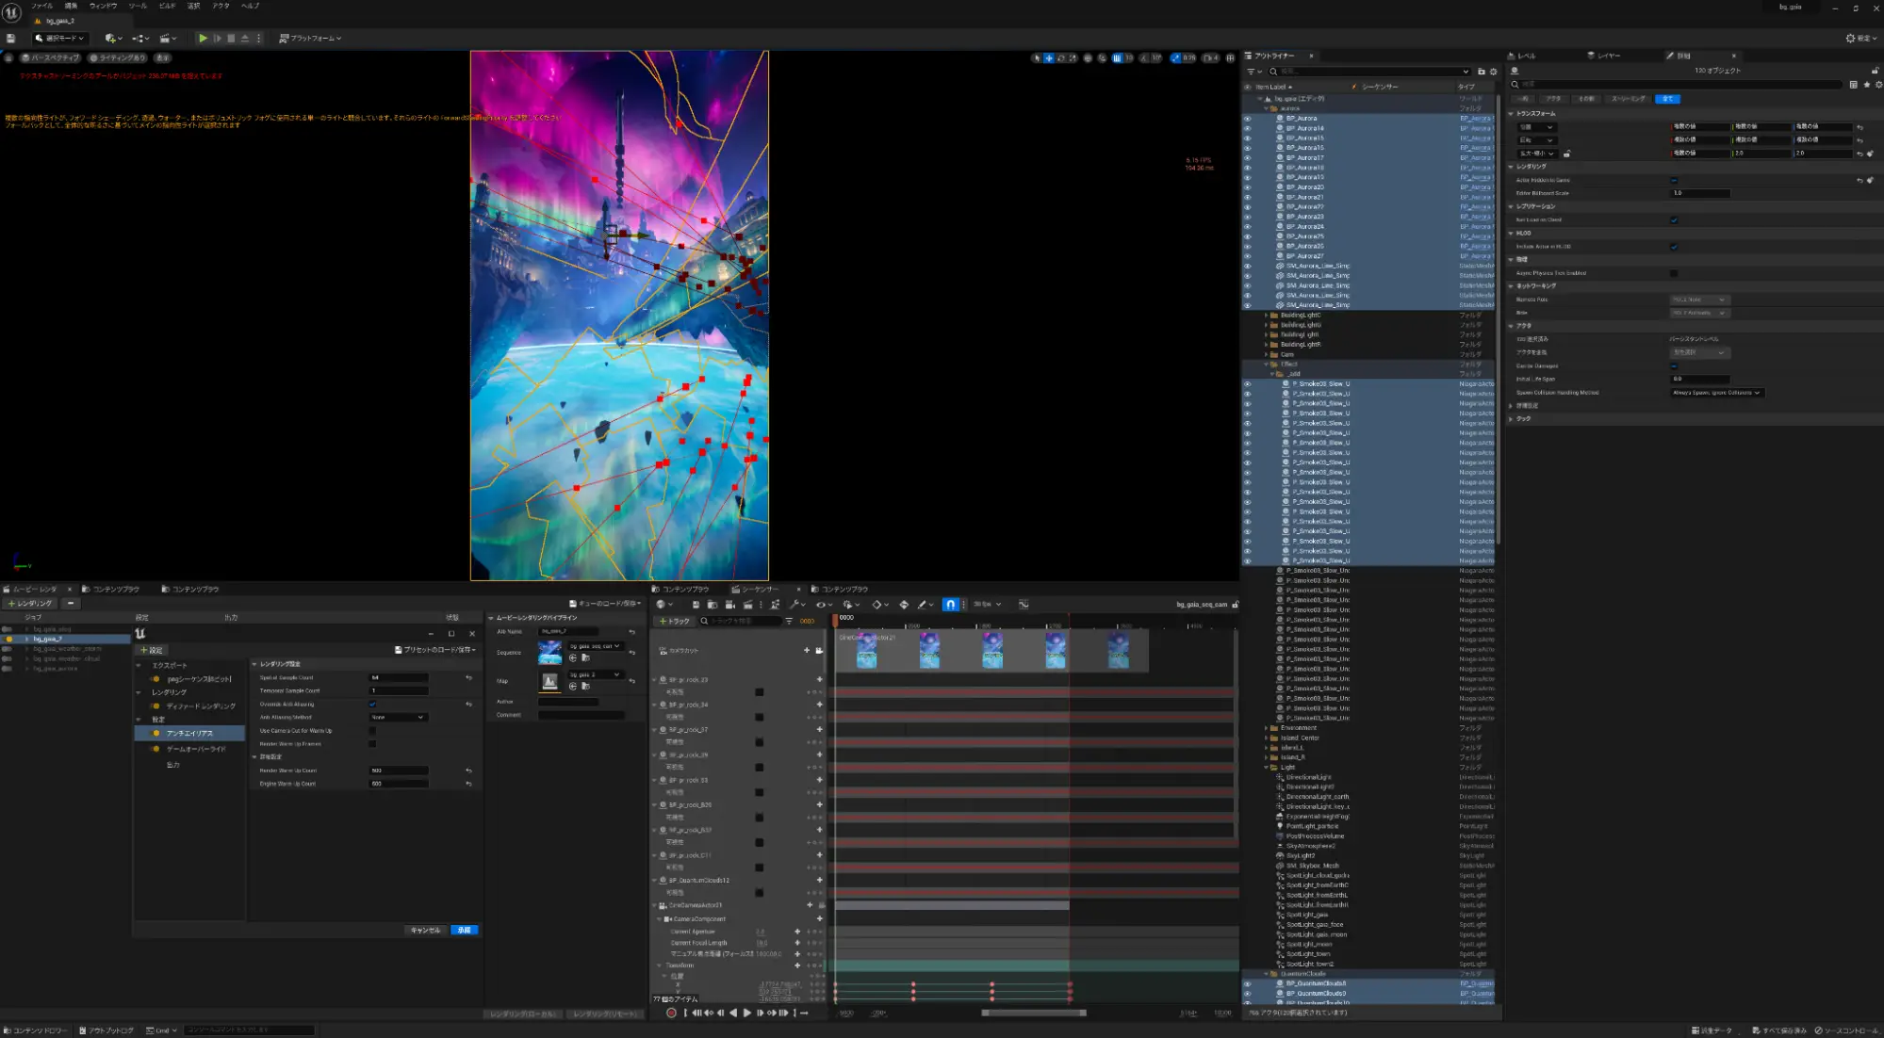Open the cinematics clapperboard toolbar menu
Viewport: 1884px width, 1038px height.
pyautogui.click(x=168, y=39)
